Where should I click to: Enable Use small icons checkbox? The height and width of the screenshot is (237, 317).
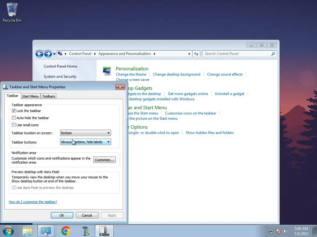[14, 125]
